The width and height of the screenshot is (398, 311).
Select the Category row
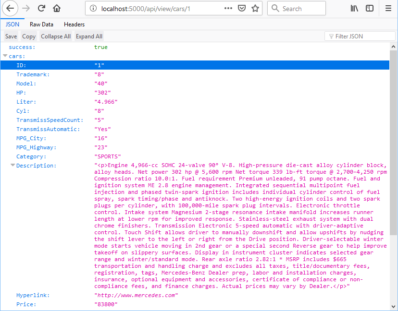195,156
